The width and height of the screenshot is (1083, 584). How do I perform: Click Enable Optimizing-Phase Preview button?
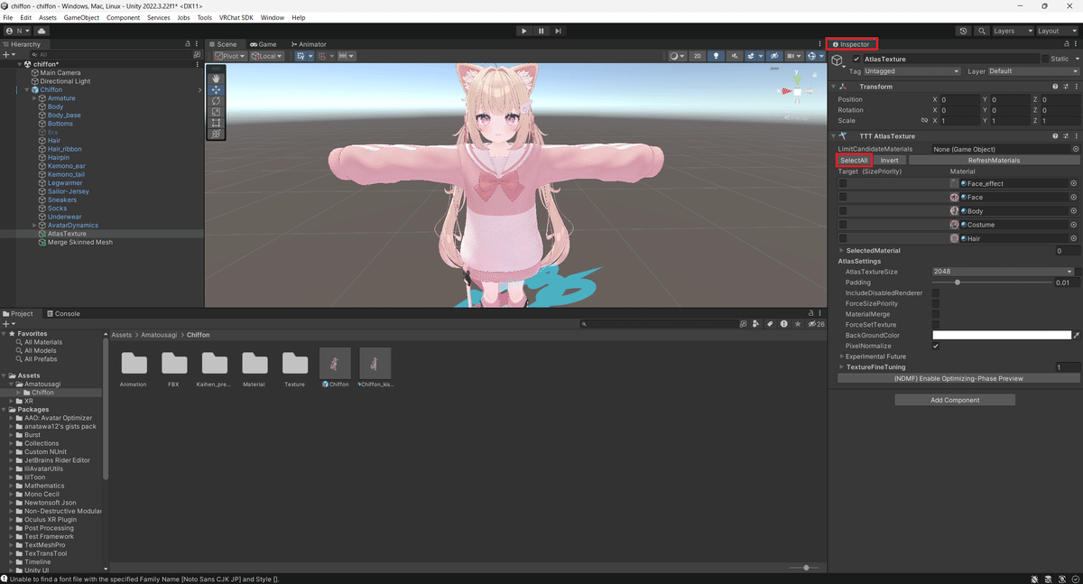click(x=958, y=379)
